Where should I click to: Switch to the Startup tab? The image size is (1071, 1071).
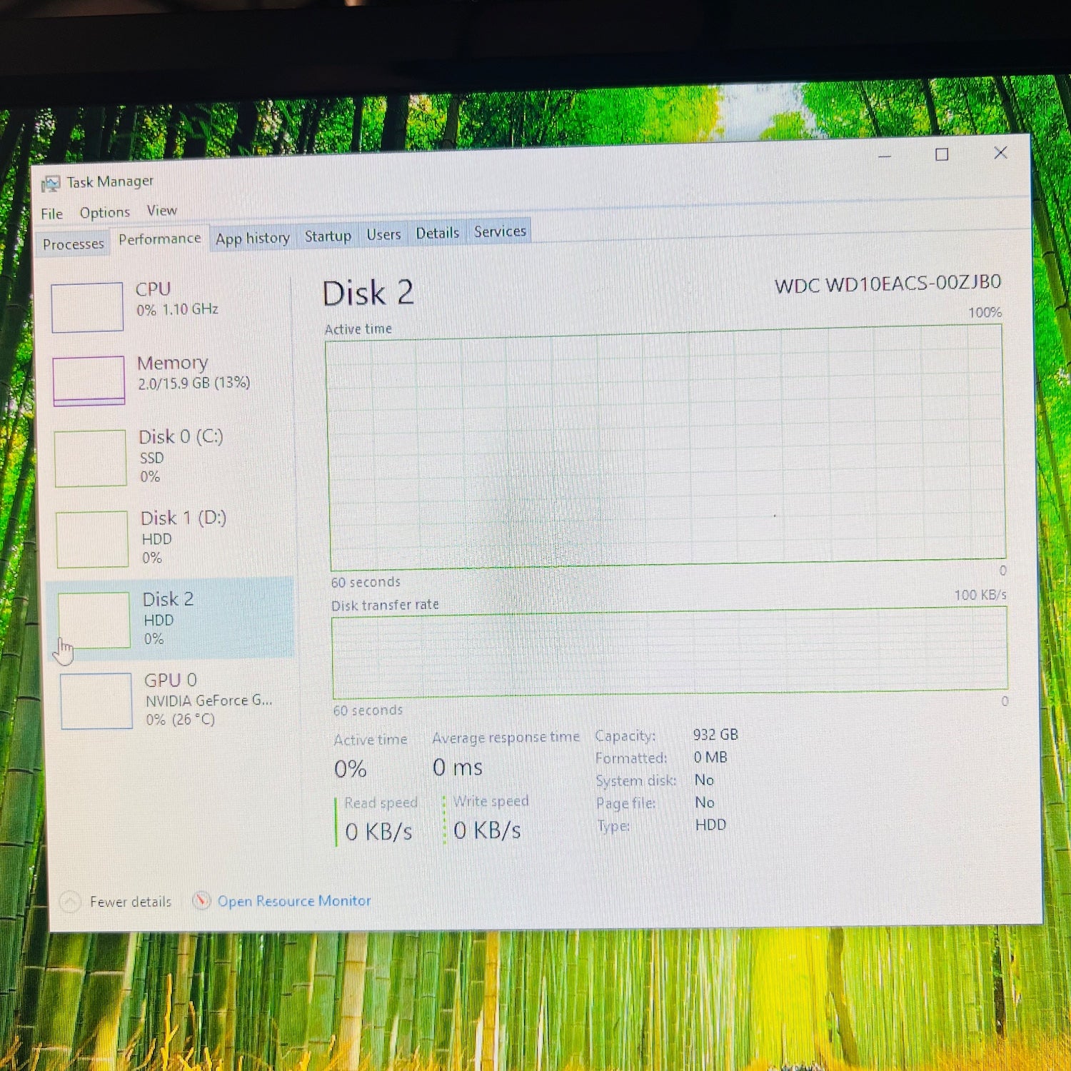pos(328,236)
